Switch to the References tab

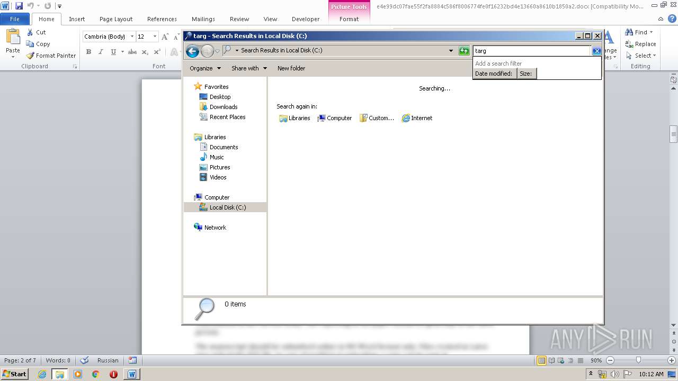click(162, 19)
